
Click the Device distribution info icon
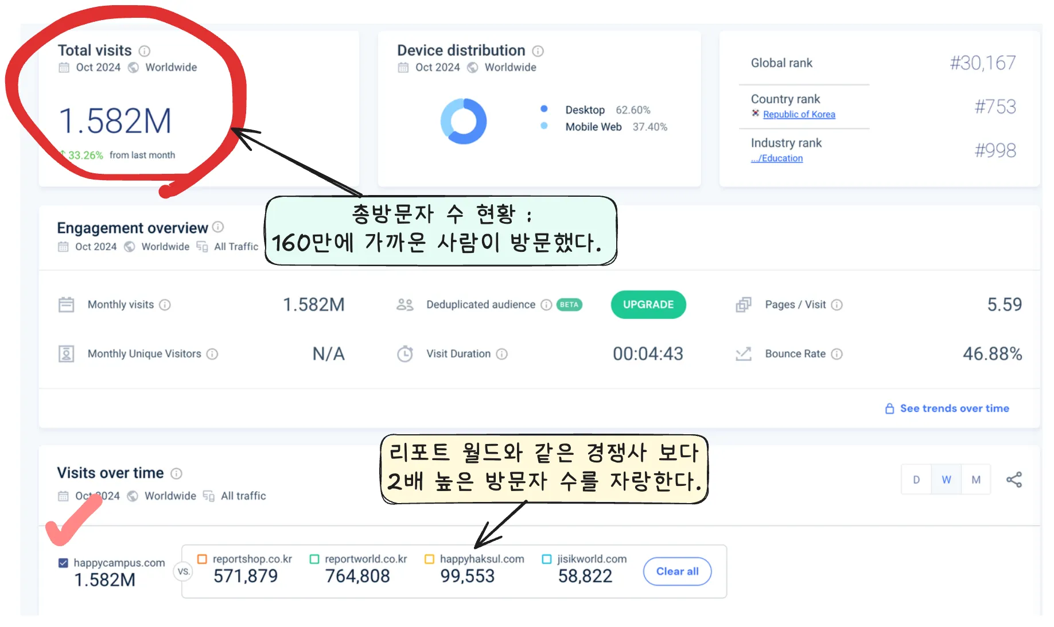click(538, 50)
